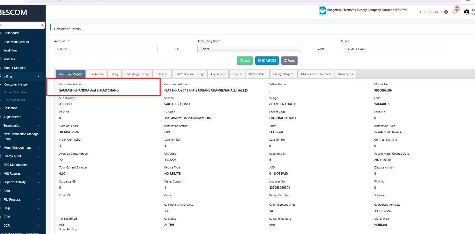Open Consumer History under Billing
Screen dimensions: 475x234
pyautogui.click(x=16, y=84)
